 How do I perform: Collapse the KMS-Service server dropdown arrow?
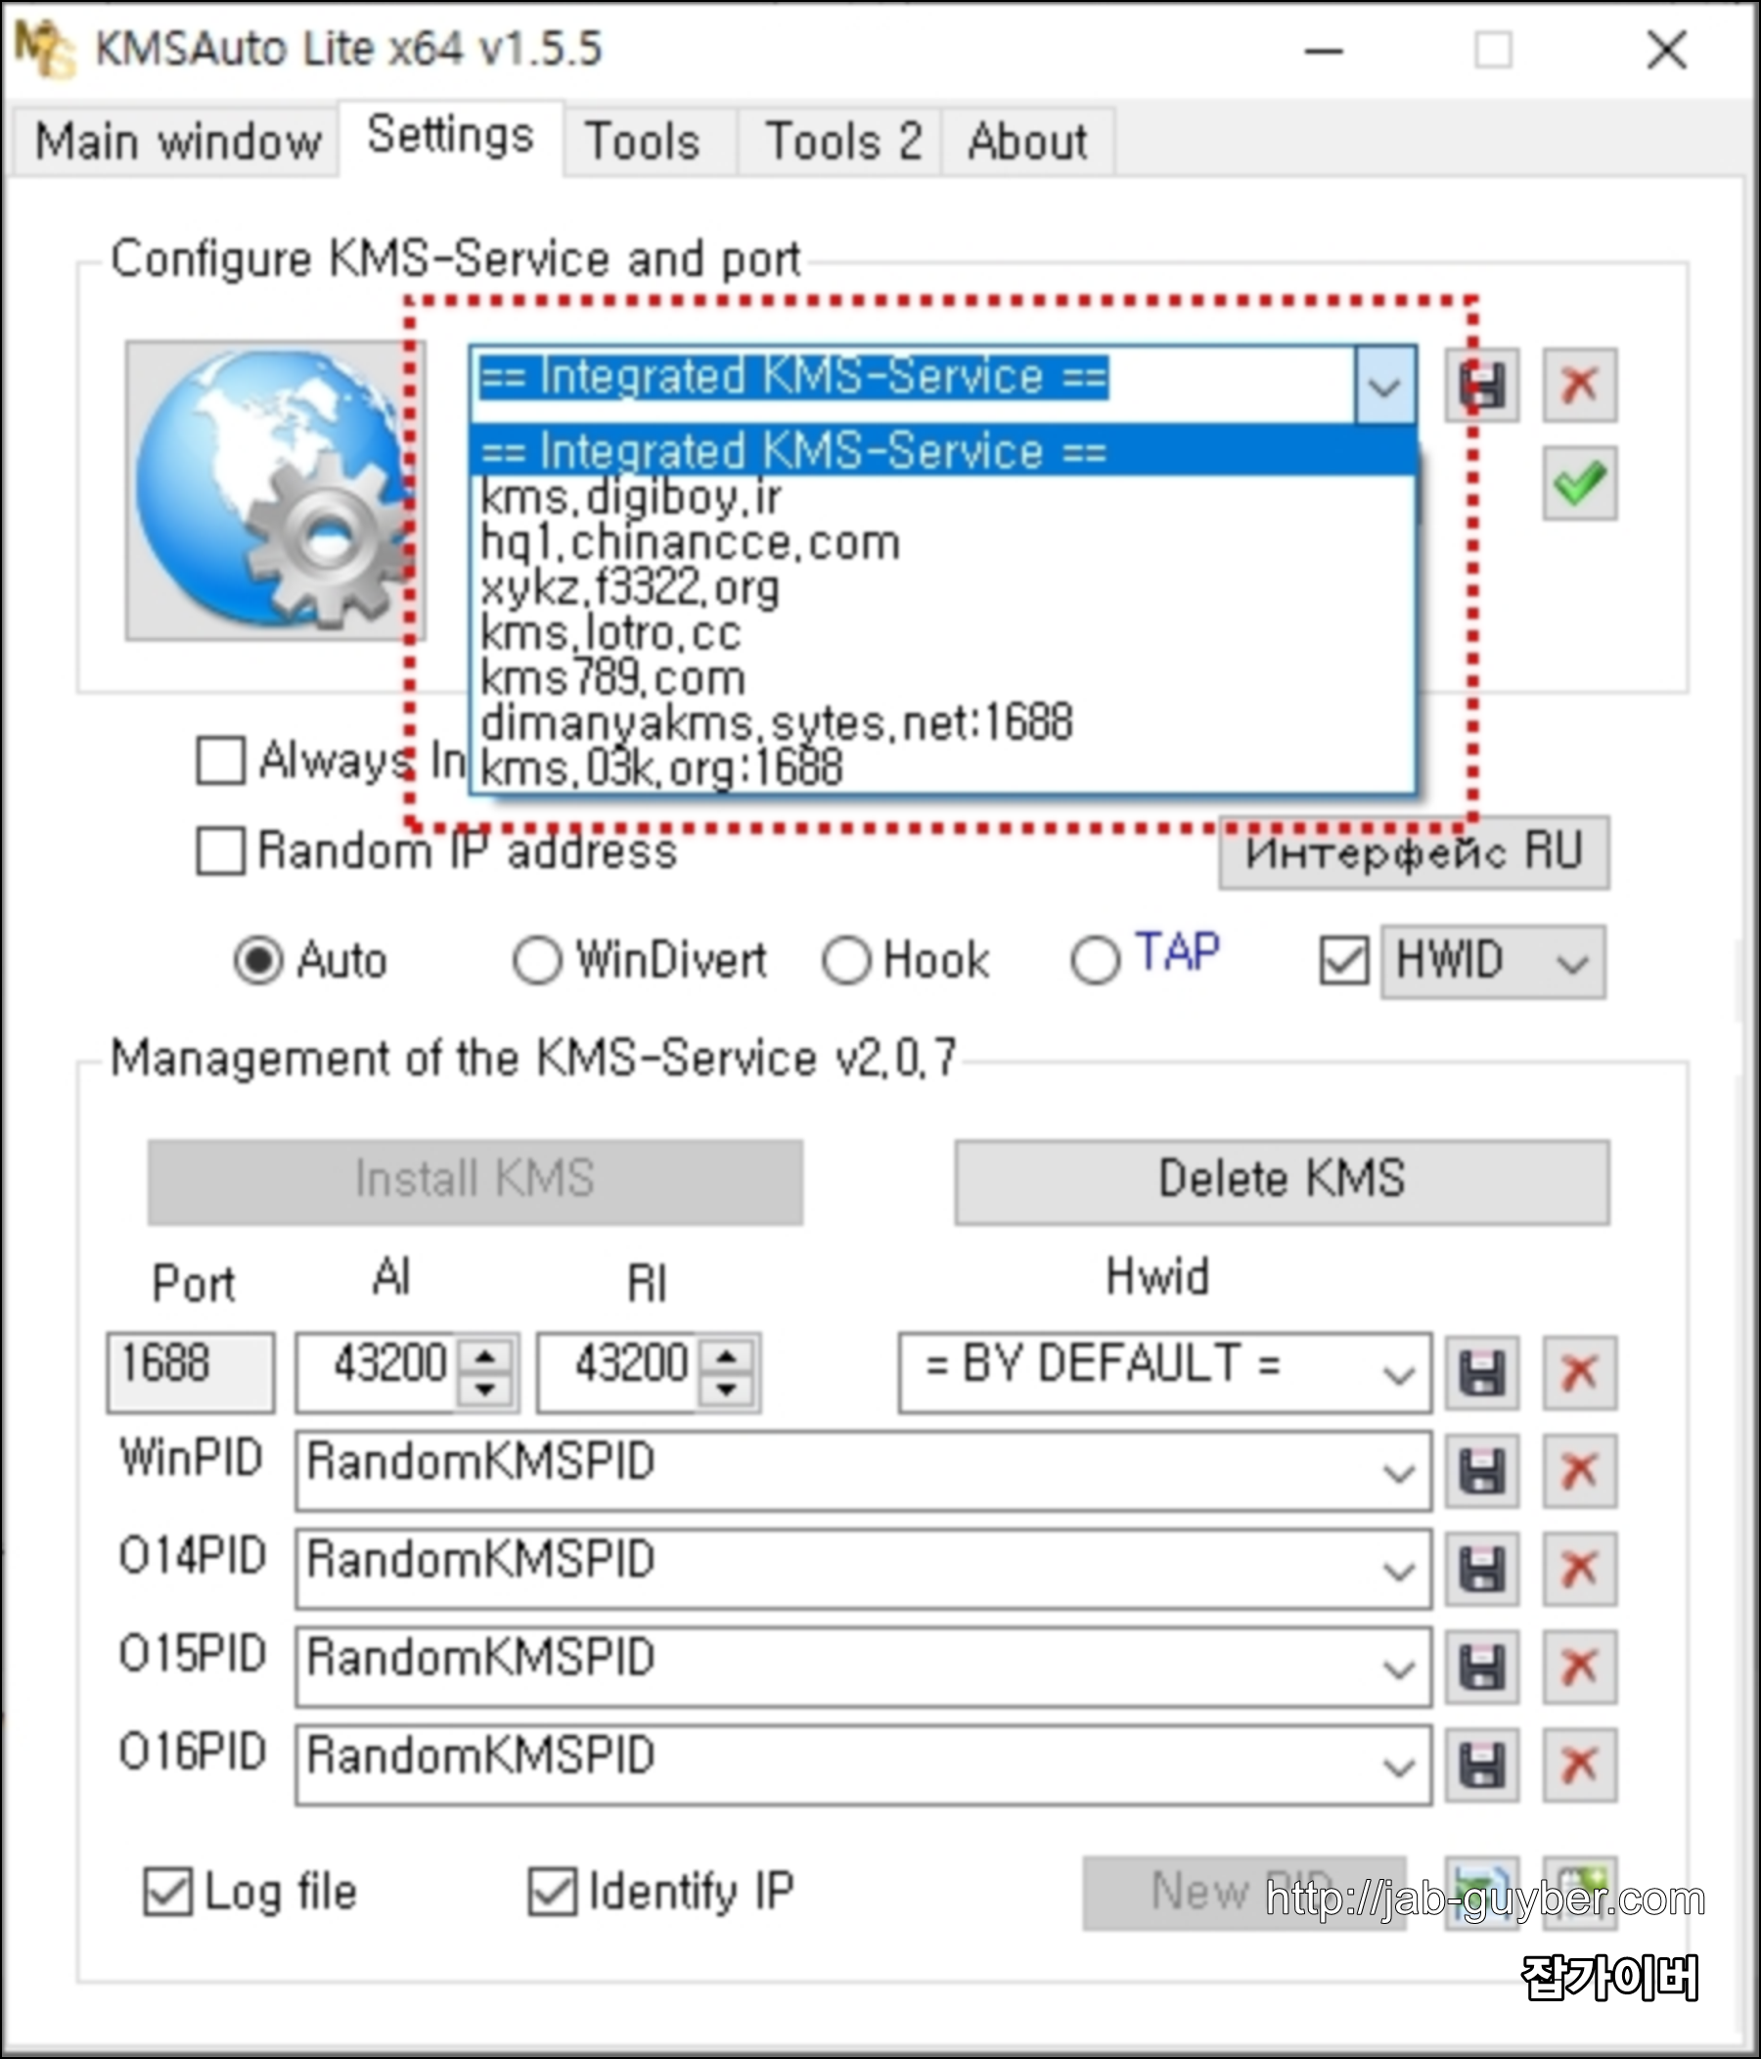pos(1385,385)
